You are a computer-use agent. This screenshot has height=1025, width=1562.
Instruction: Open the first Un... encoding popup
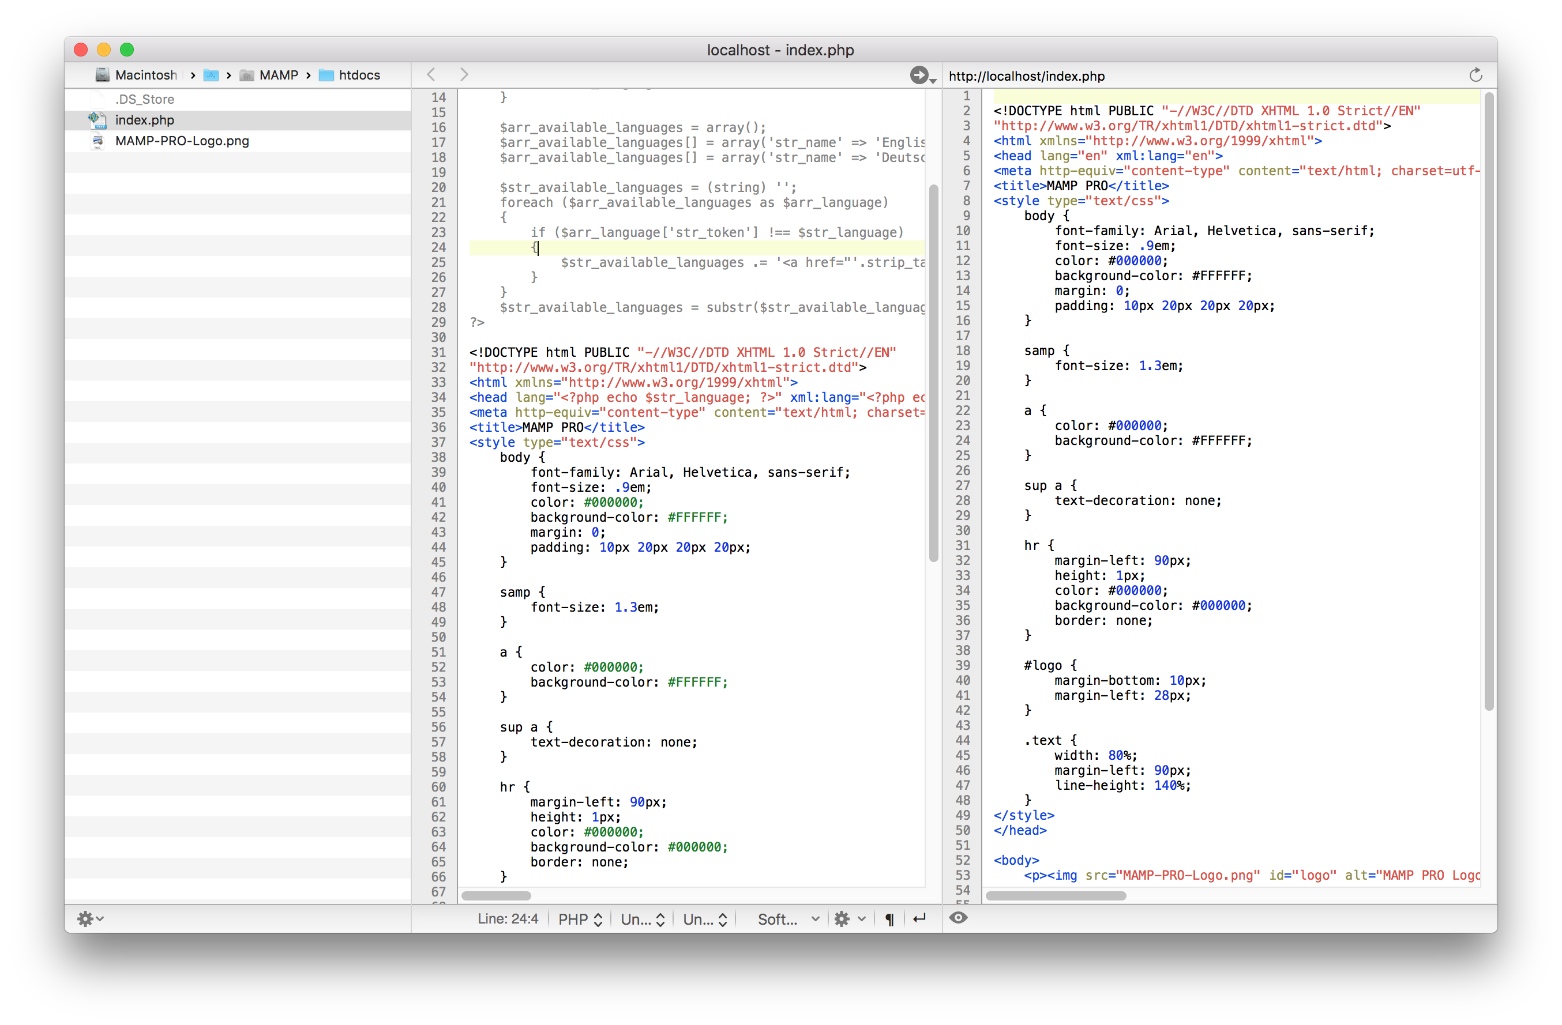[x=643, y=920]
